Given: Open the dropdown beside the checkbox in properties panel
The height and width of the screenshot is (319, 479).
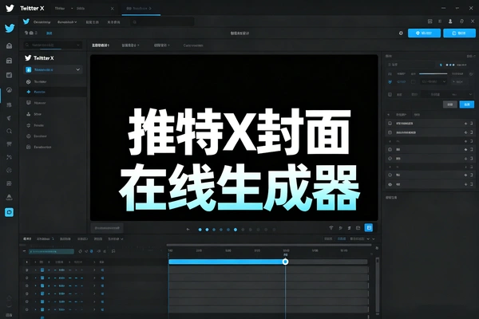Looking at the screenshot, I should coord(433,82).
